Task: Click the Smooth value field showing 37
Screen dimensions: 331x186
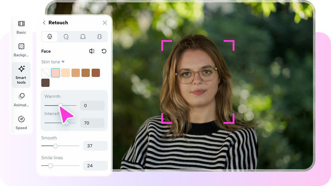Action: (x=95, y=146)
